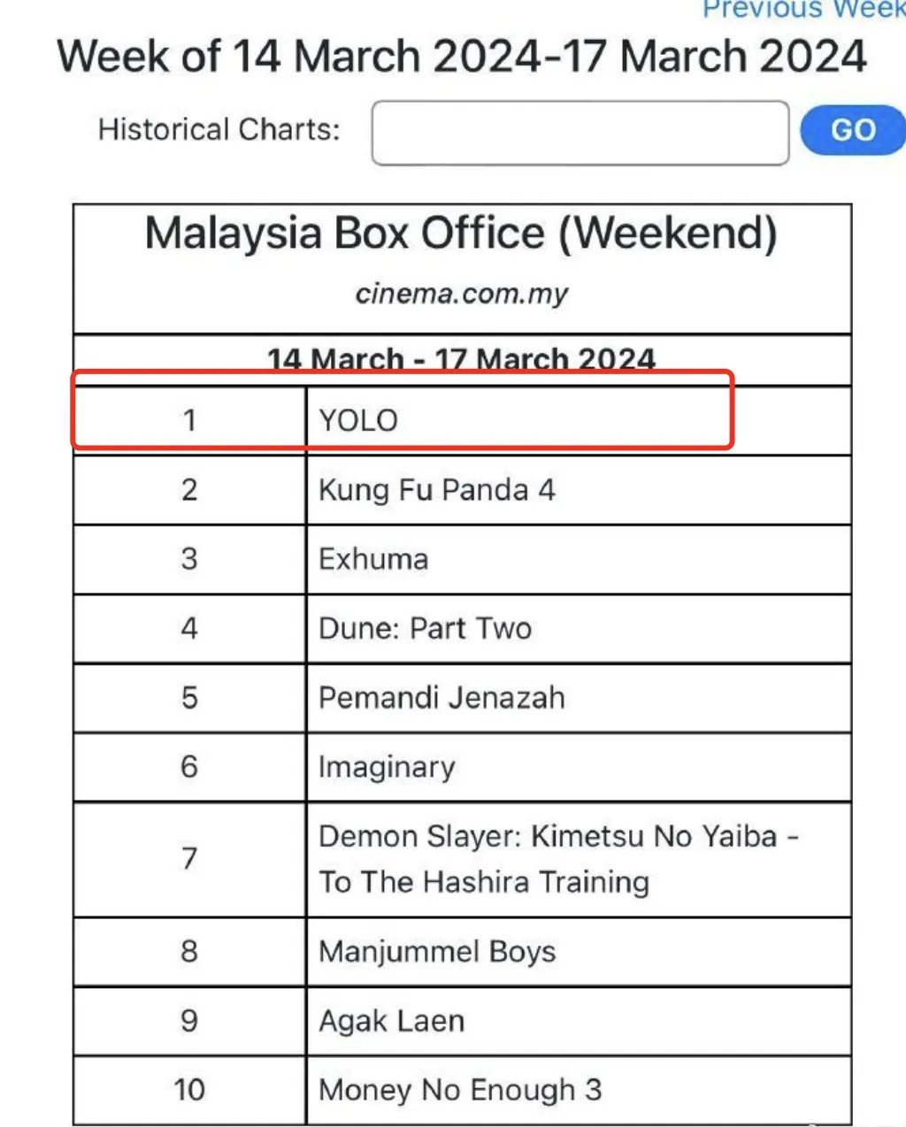The height and width of the screenshot is (1127, 906).
Task: Click the Dune: Part Two title
Action: (425, 628)
